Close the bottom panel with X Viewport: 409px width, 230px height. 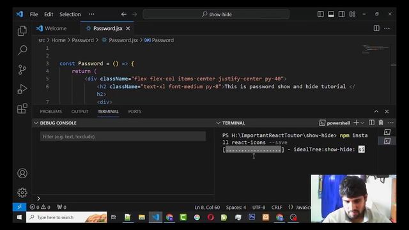(387, 112)
